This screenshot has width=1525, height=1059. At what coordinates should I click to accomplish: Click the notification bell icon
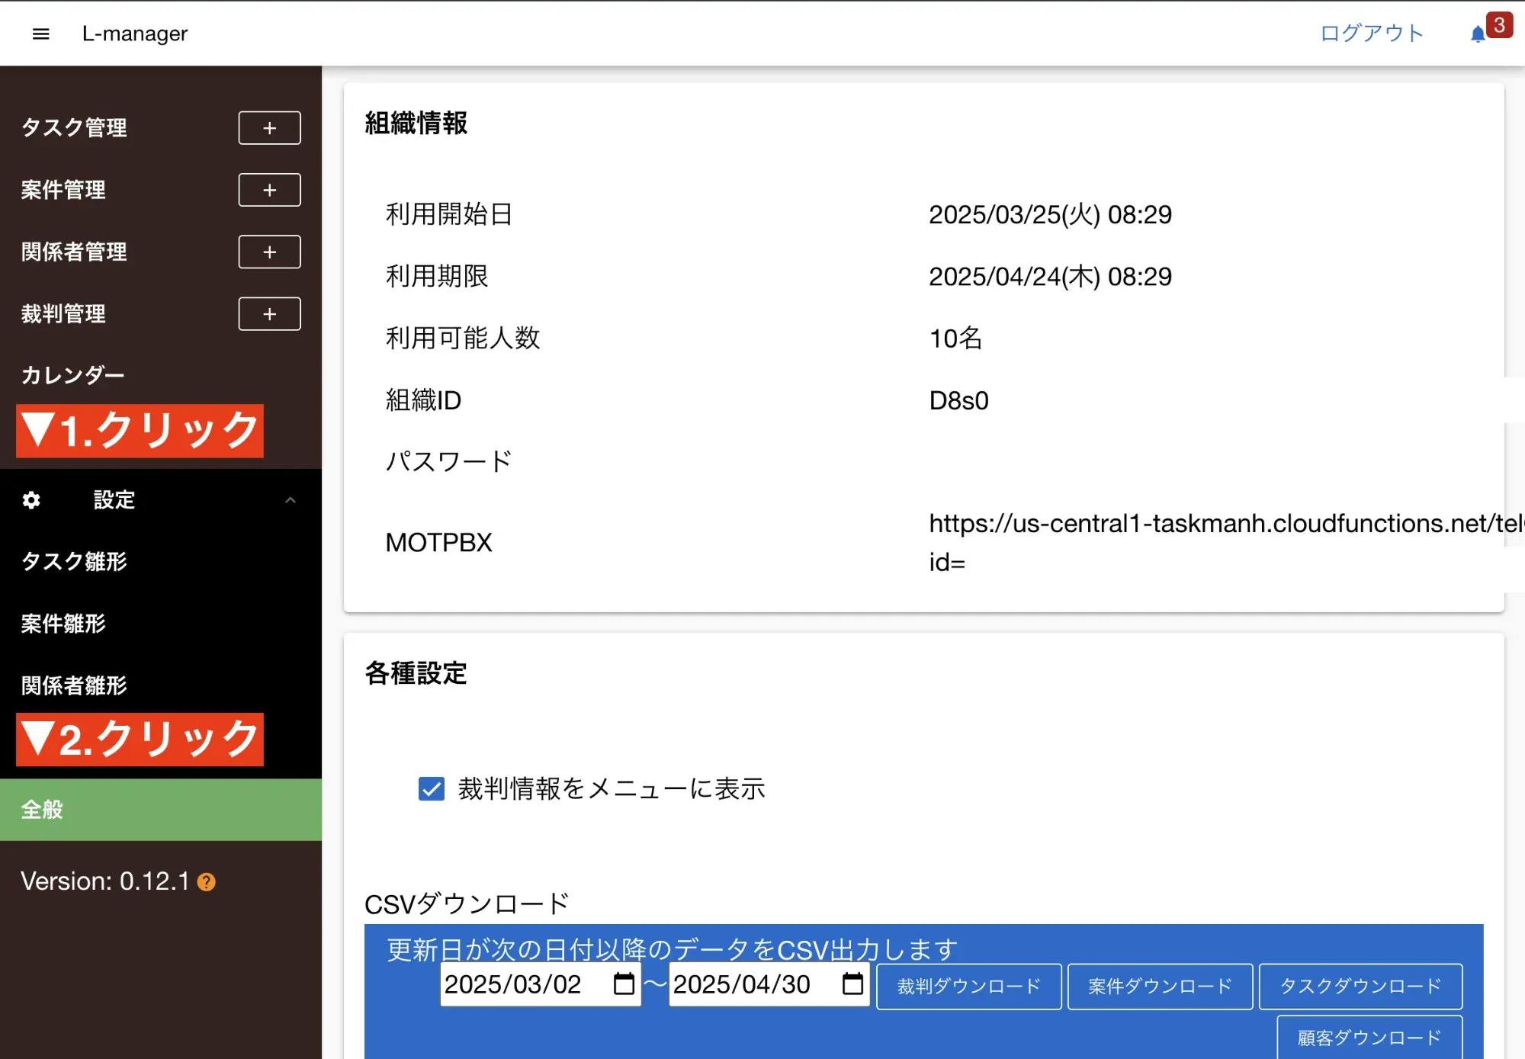pos(1477,34)
